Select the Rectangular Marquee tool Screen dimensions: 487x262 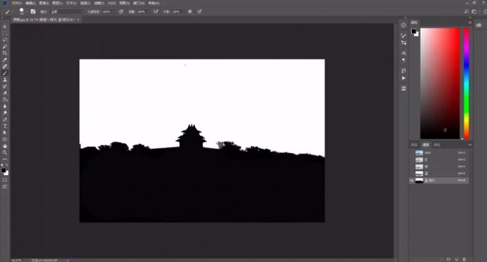pyautogui.click(x=5, y=33)
